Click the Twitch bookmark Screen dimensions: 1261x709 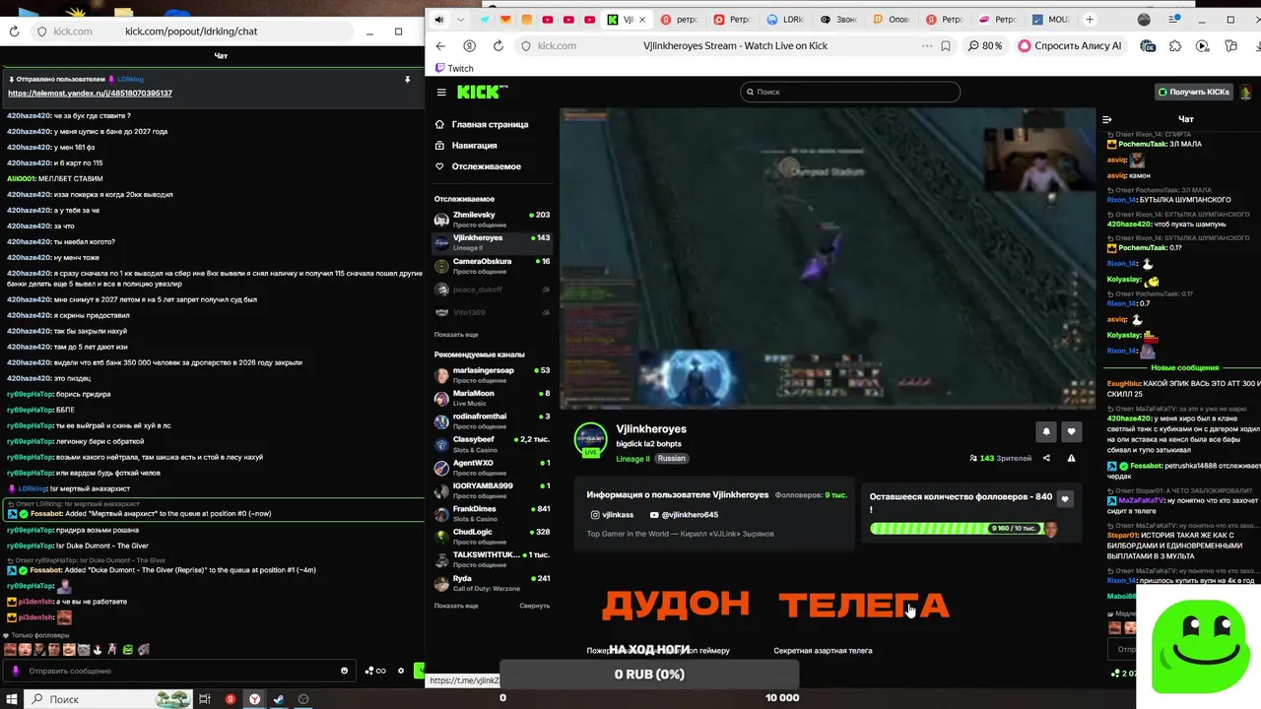454,68
